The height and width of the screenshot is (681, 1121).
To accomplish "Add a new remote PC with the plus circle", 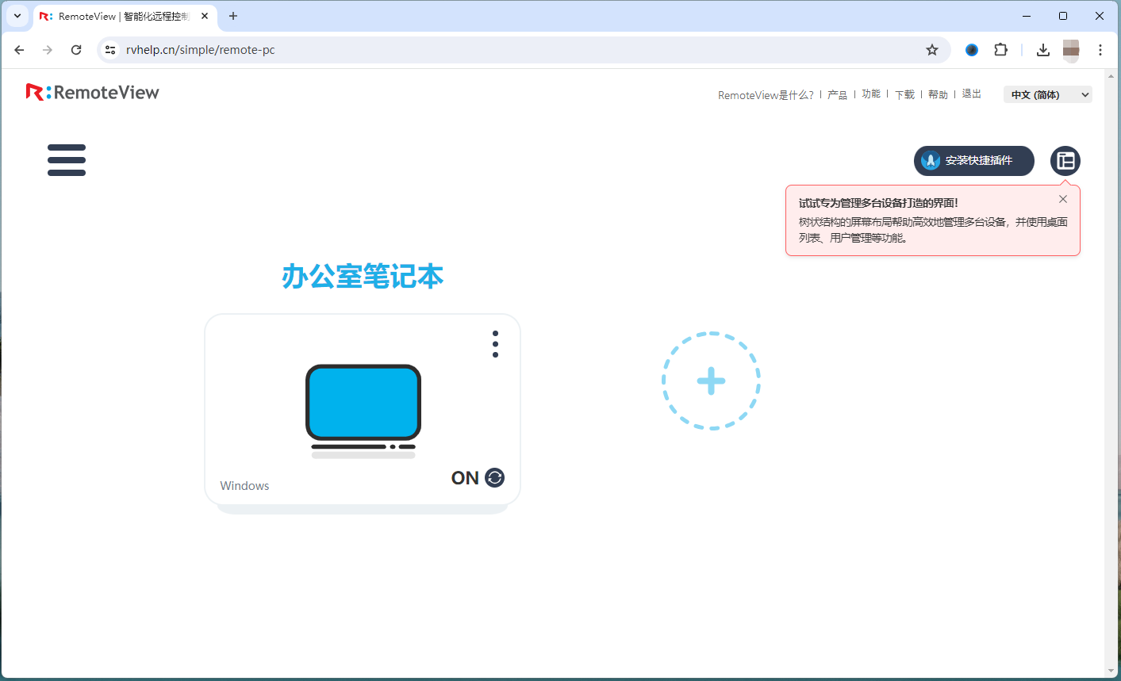I will pyautogui.click(x=712, y=381).
